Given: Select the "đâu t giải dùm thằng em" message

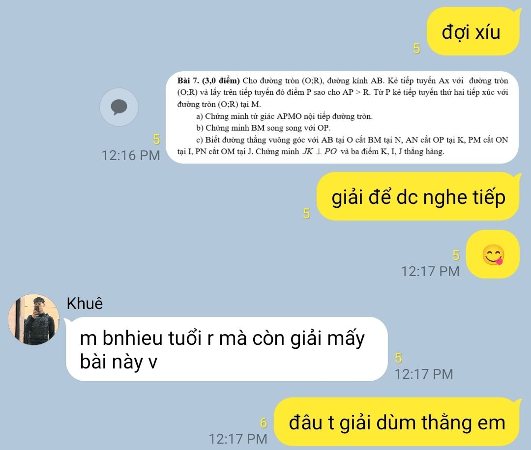Looking at the screenshot, I should [397, 422].
